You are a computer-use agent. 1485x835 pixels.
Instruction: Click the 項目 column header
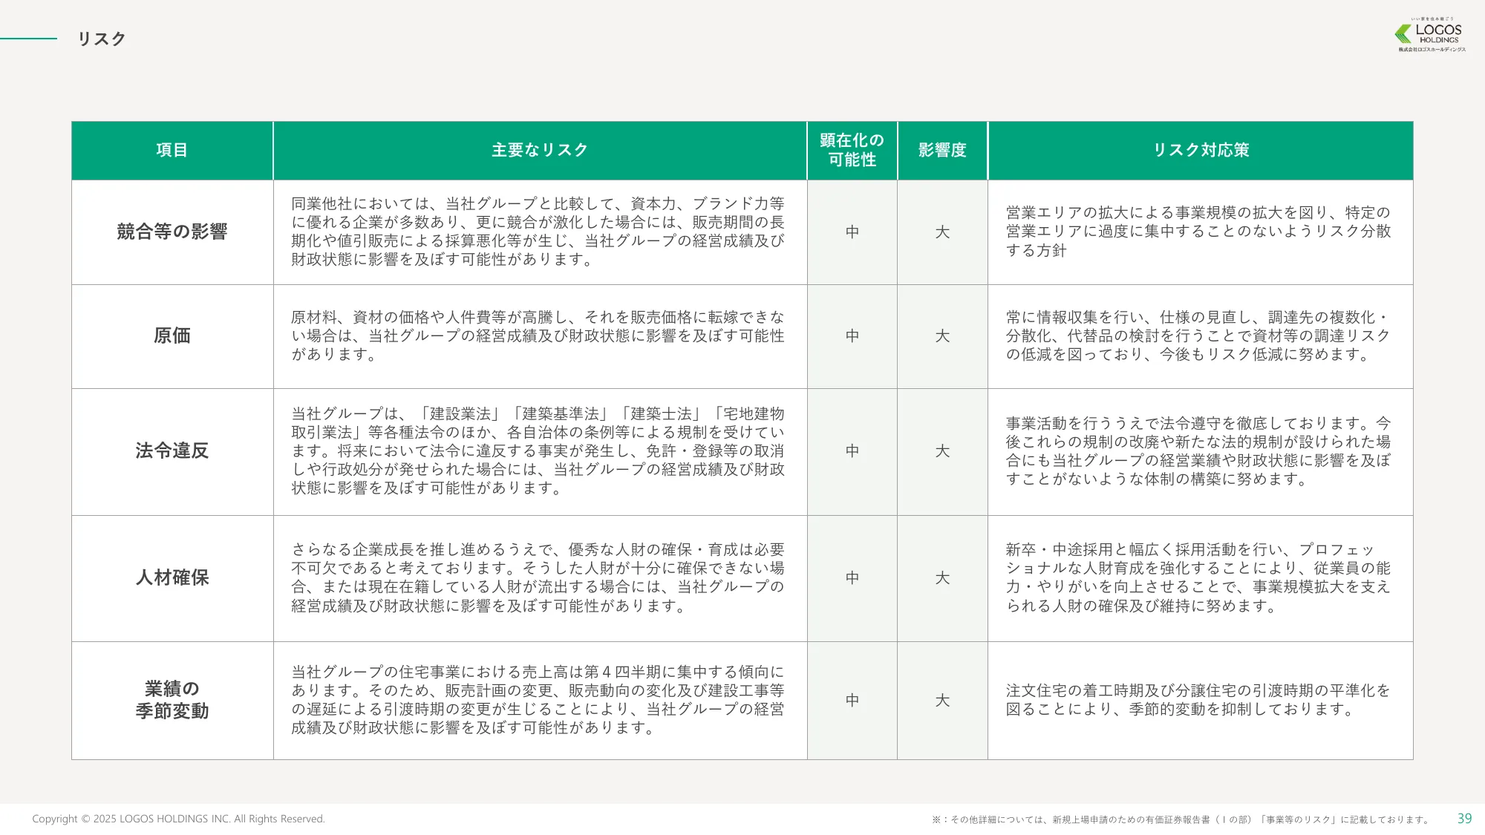[x=172, y=150]
